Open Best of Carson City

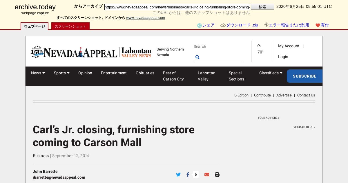(173, 76)
